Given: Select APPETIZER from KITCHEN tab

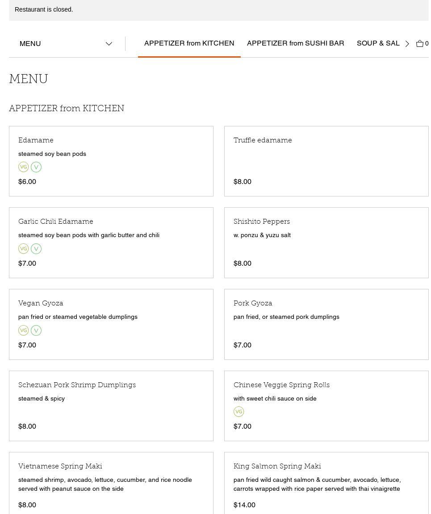Looking at the screenshot, I should [189, 43].
